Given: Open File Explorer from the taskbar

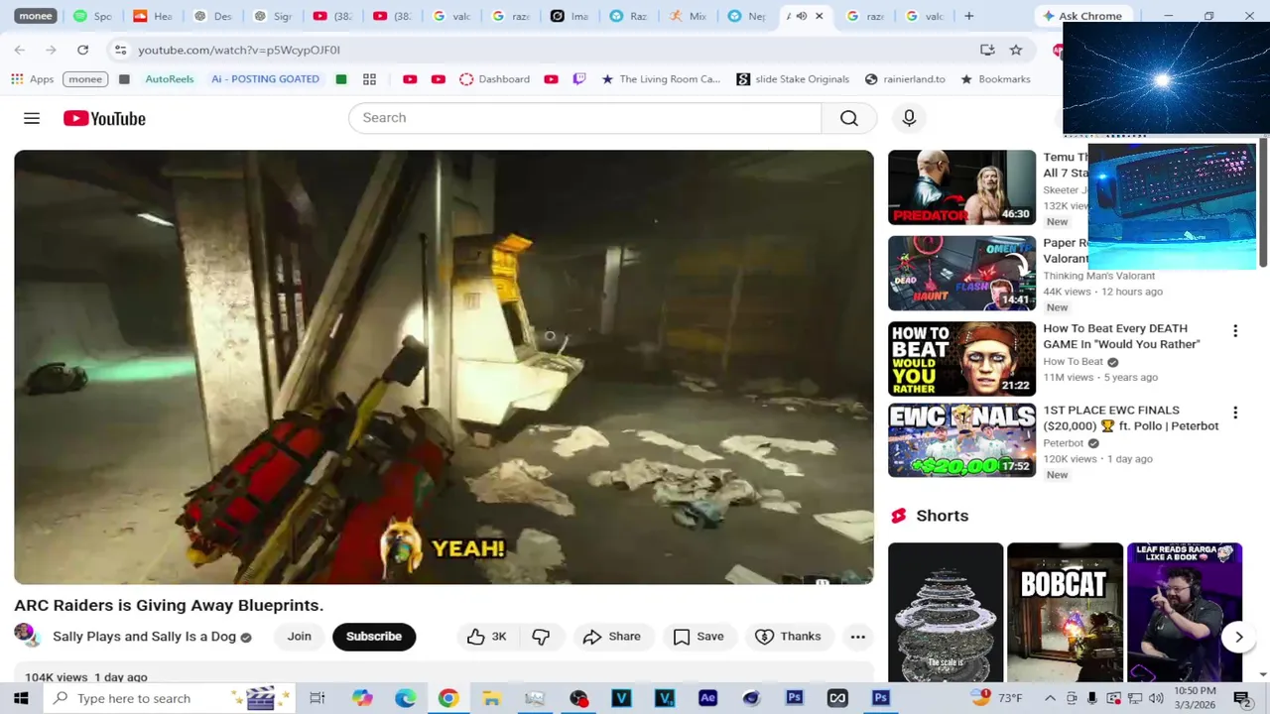Looking at the screenshot, I should tap(491, 698).
